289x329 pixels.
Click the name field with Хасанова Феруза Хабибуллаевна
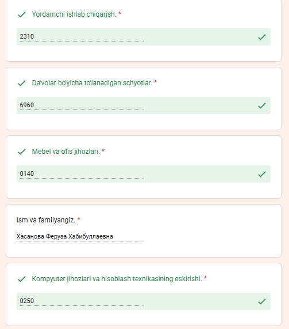80,237
